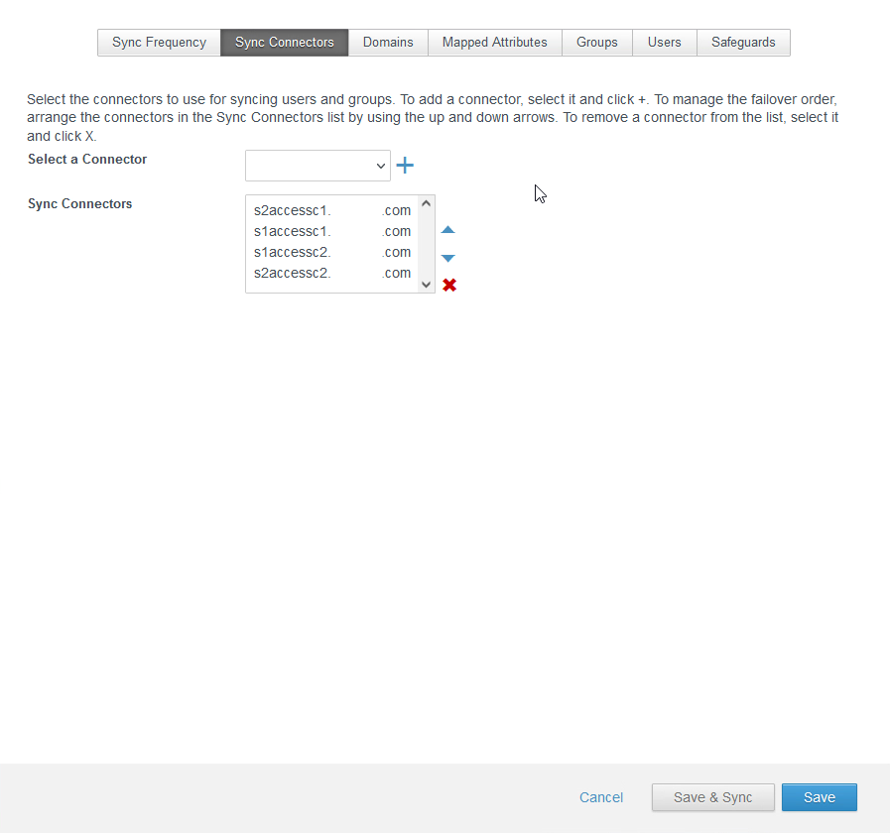Switch to the Mapped Attributes tab
The image size is (890, 833).
coord(494,42)
